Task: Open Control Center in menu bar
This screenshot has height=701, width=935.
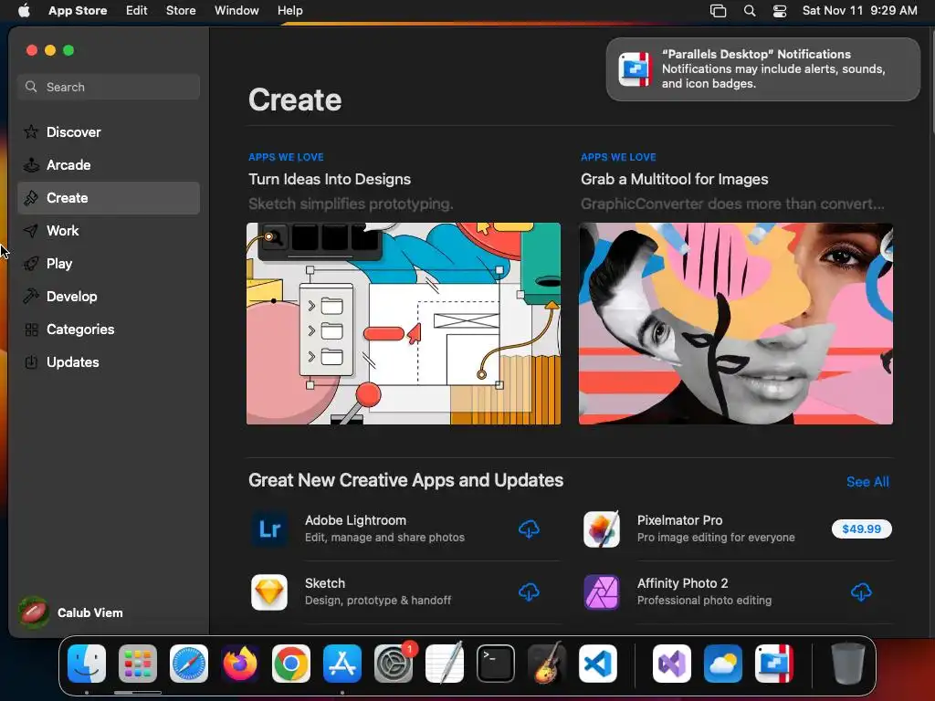Action: coord(780,11)
